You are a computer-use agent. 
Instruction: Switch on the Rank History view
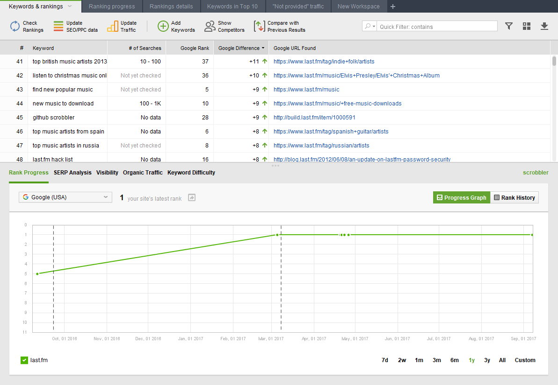[515, 197]
